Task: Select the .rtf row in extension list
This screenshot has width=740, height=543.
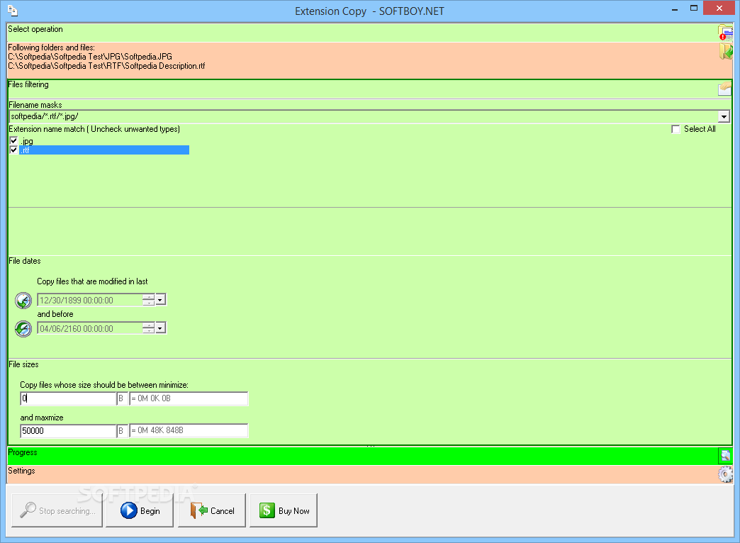Action: [103, 150]
